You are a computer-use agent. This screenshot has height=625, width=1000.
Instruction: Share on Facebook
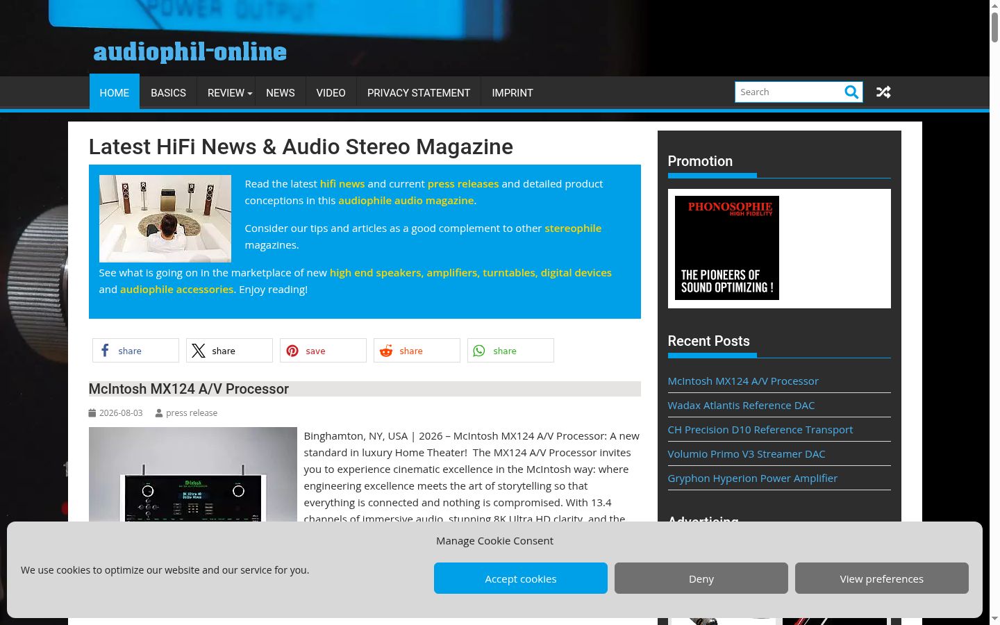pos(135,351)
